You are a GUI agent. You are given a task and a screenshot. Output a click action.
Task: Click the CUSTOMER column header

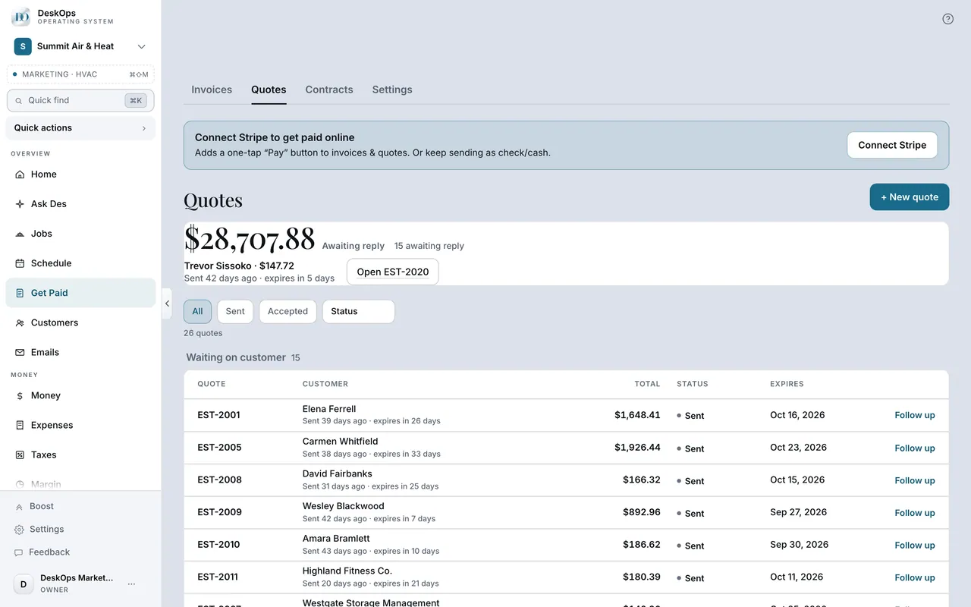(x=325, y=384)
